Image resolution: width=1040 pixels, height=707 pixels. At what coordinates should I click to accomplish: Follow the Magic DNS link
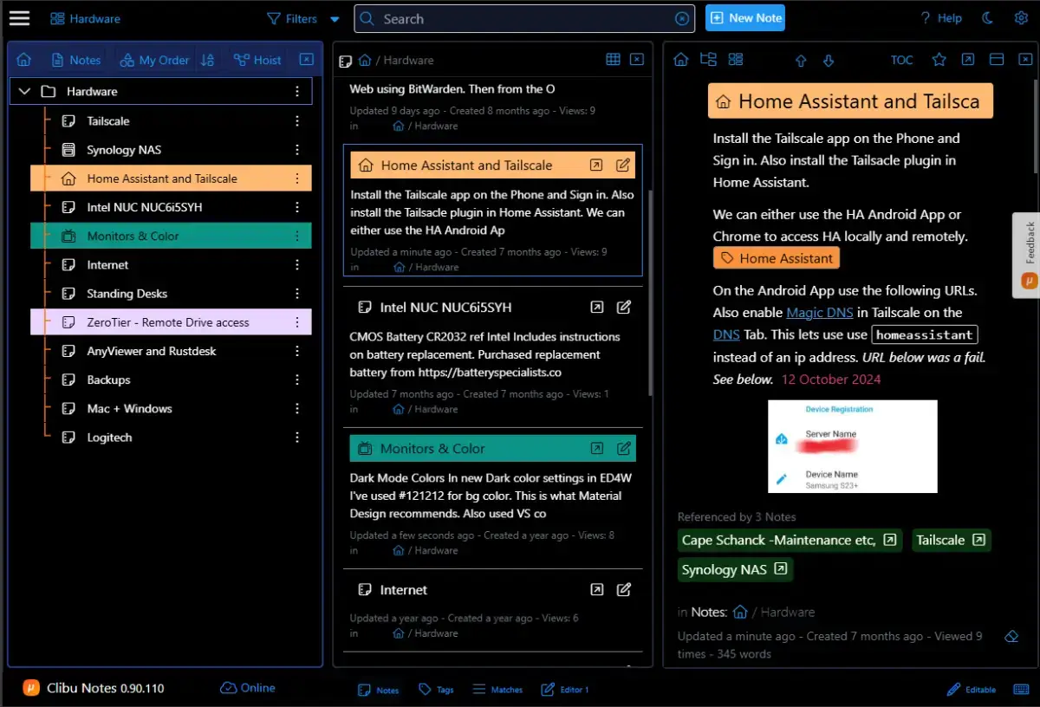(820, 312)
